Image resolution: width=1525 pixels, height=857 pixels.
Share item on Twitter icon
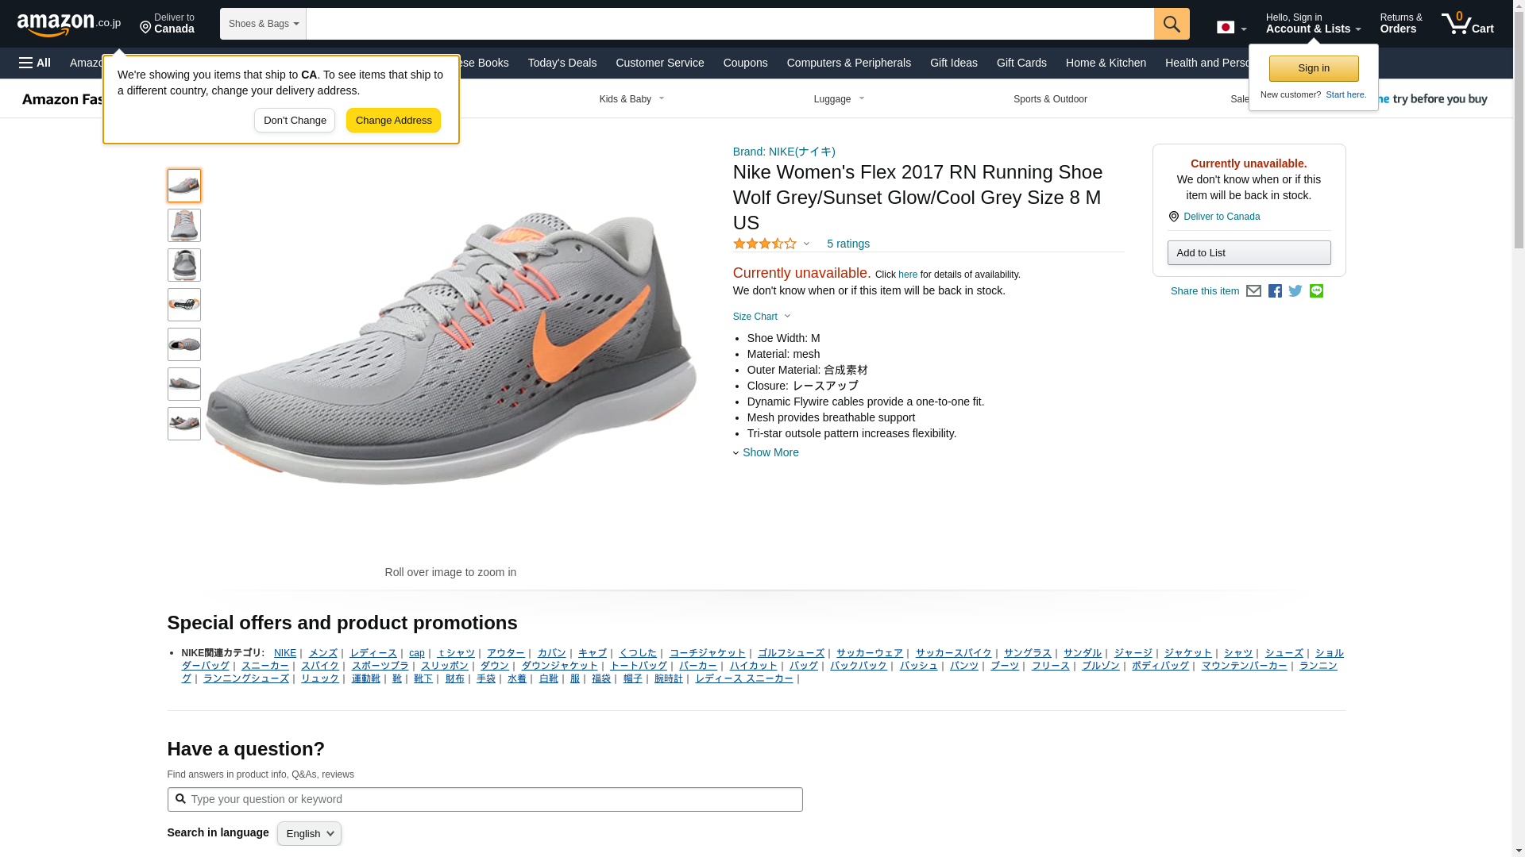1295,291
